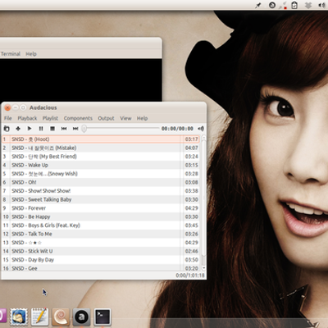Open the Terminal dock icon
The height and width of the screenshot is (328, 328).
[102, 317]
